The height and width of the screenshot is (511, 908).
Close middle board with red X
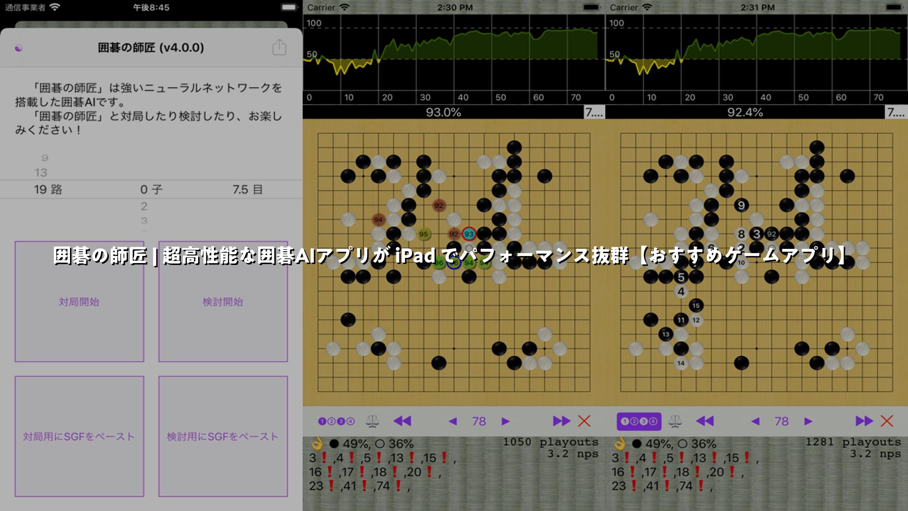click(x=585, y=421)
